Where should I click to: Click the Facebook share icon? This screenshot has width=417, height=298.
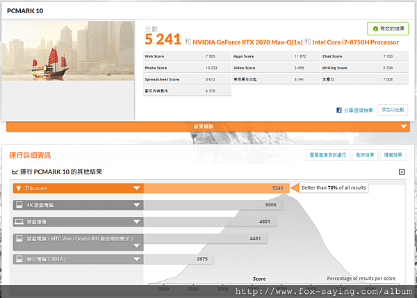click(339, 110)
